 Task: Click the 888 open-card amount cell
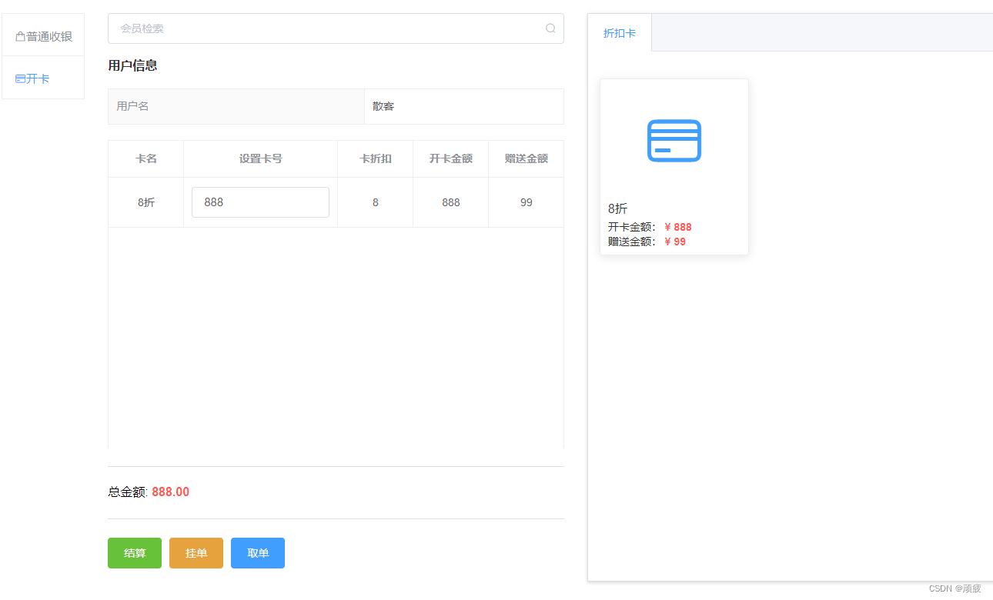pyautogui.click(x=451, y=202)
